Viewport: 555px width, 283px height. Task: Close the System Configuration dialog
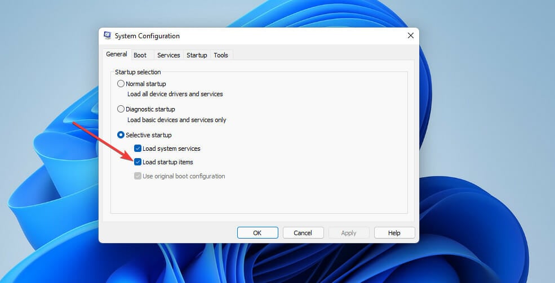pos(411,36)
